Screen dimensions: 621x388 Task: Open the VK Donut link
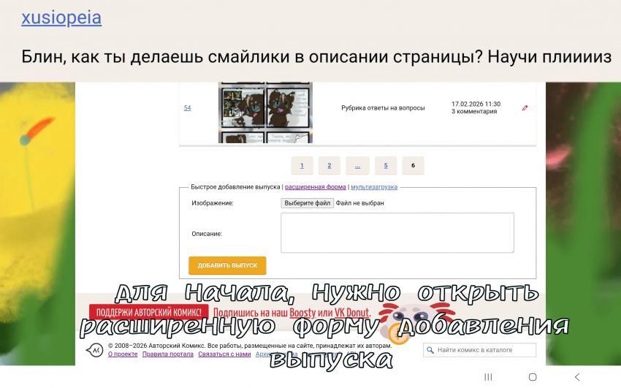352,313
